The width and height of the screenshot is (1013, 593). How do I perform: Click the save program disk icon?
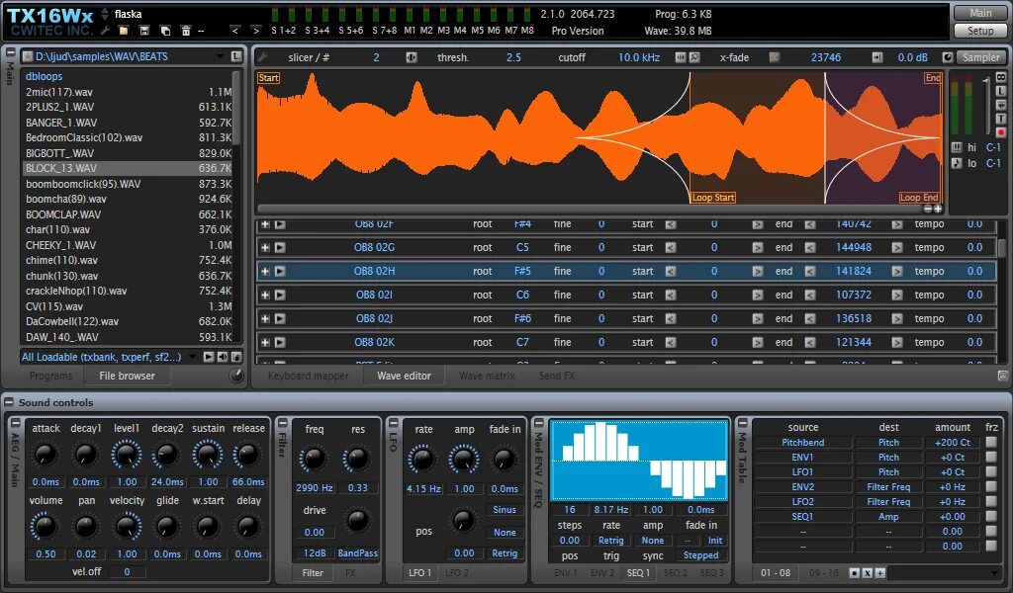(x=144, y=31)
